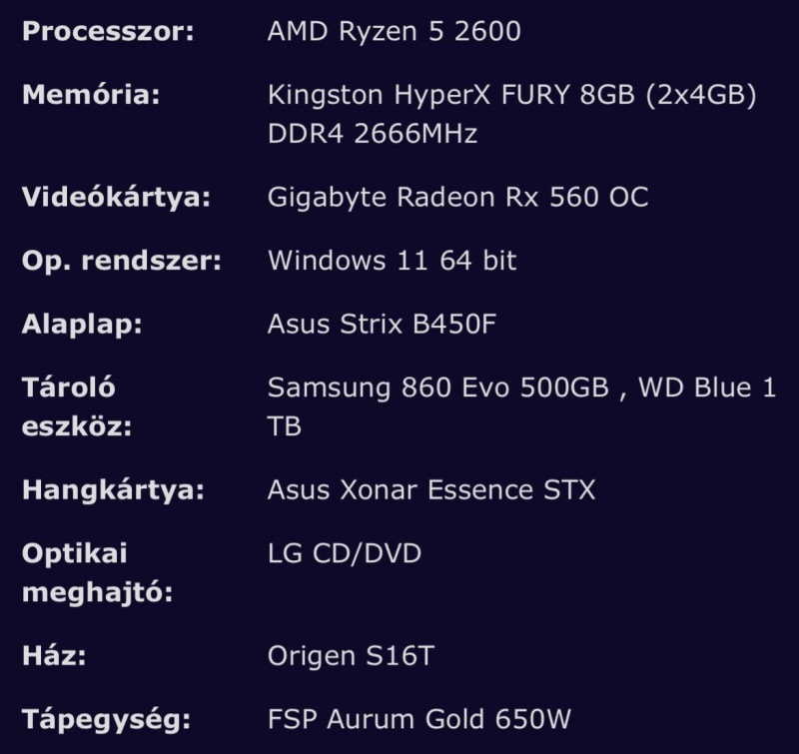Click the Tároló eszköz label
The image size is (799, 754).
[x=77, y=407]
